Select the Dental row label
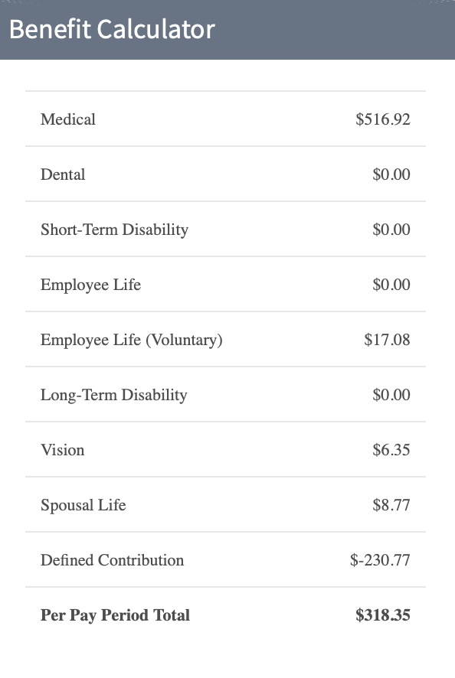 pyautogui.click(x=63, y=174)
